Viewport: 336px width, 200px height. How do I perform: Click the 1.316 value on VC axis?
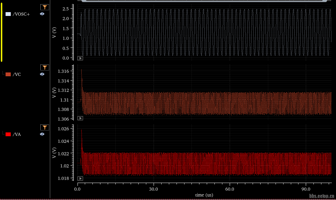click(64, 71)
